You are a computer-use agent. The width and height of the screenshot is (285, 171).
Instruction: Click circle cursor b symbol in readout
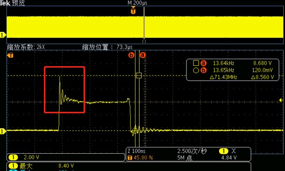[x=196, y=70]
